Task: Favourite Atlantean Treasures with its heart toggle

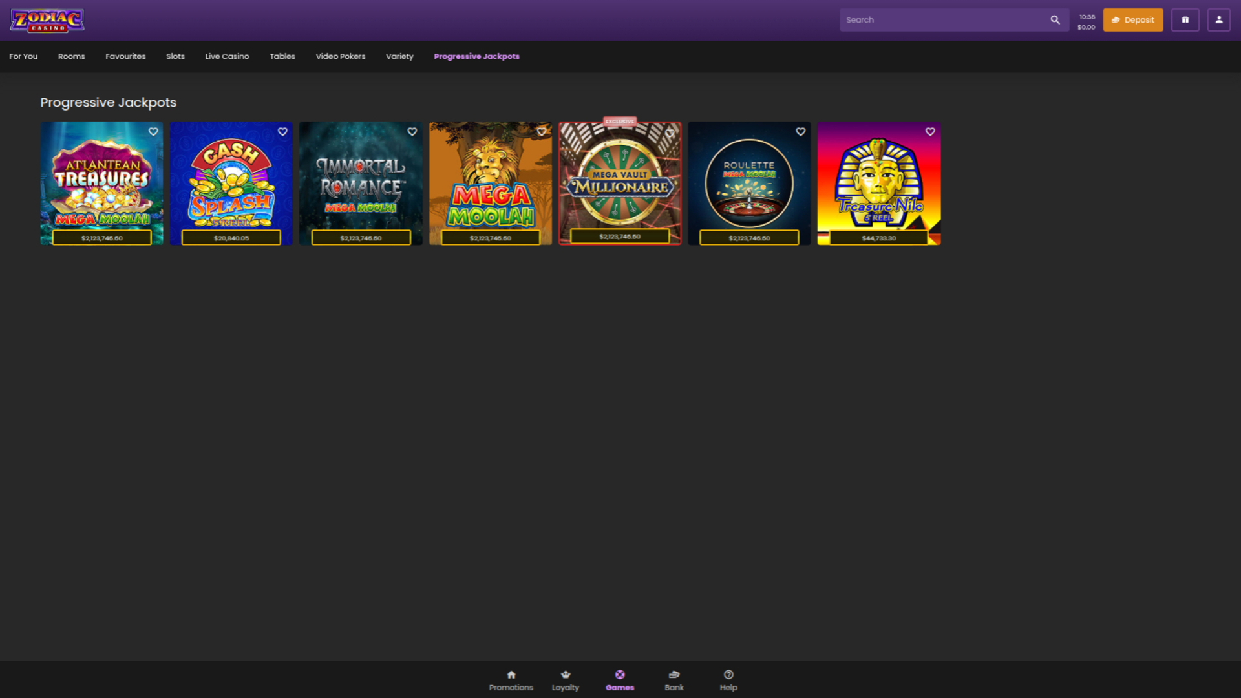Action: 153,131
